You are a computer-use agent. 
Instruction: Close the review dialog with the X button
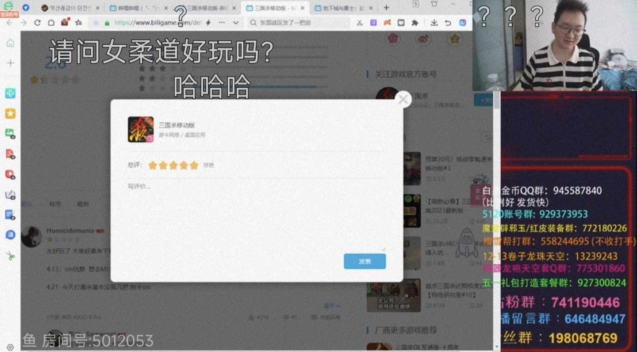click(403, 100)
